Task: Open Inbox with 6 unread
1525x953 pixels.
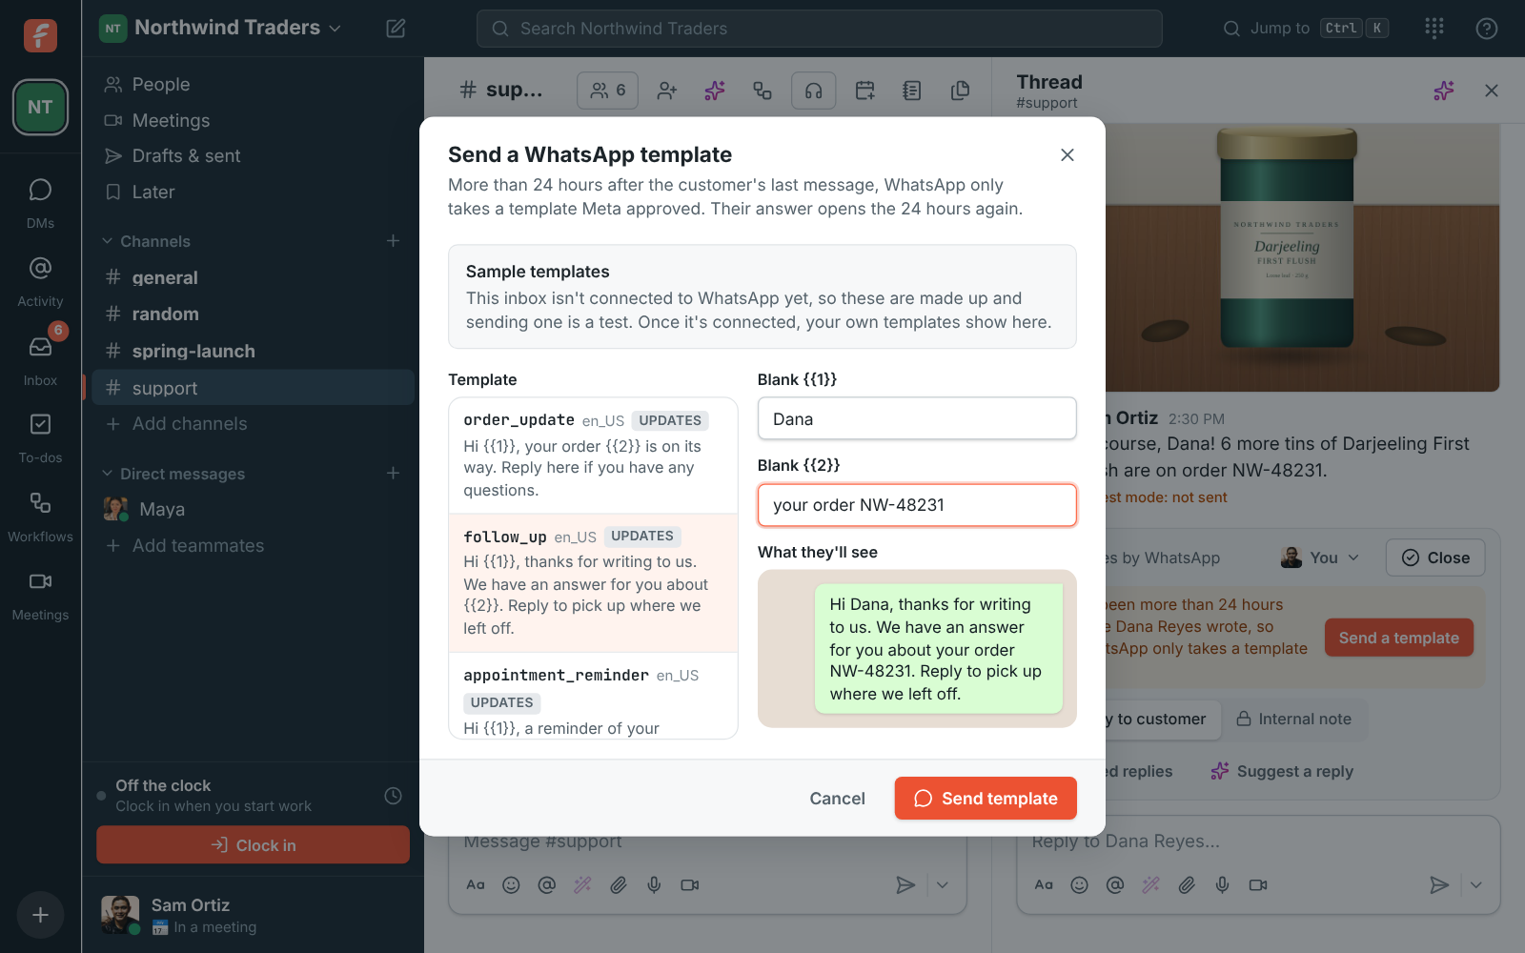Action: coord(40,360)
